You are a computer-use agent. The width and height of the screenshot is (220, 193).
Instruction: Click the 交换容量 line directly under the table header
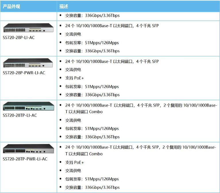(92, 16)
